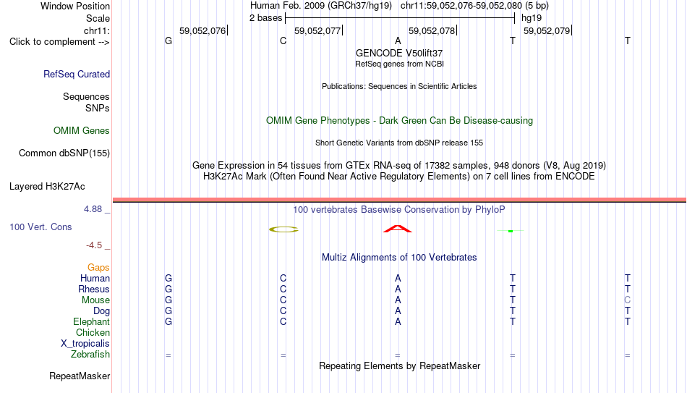The image size is (687, 393).
Task: Click the 'Human Feb. 2009 (GRCh37/hg19)' title
Action: tap(321, 6)
